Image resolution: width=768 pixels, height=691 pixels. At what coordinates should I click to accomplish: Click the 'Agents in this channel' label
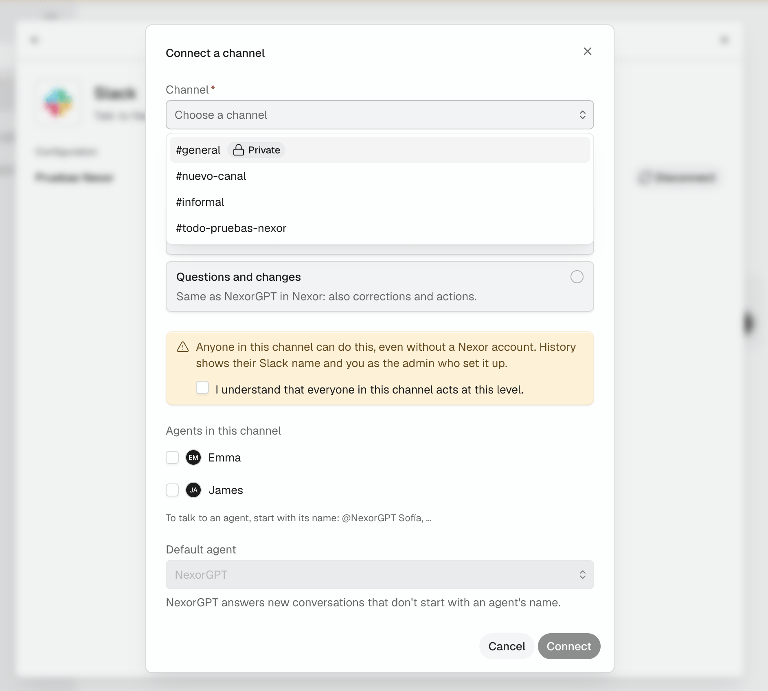pyautogui.click(x=223, y=431)
